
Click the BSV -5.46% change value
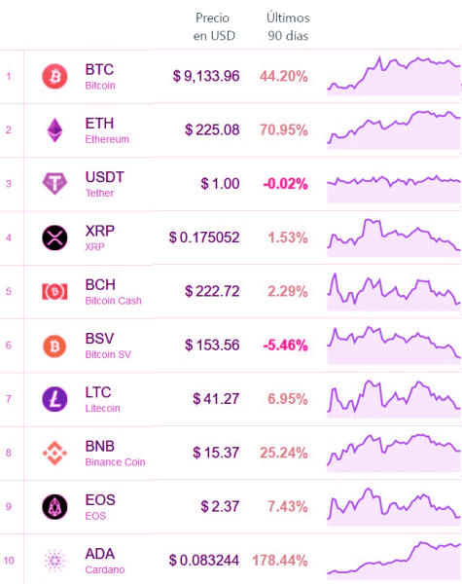pyautogui.click(x=286, y=346)
